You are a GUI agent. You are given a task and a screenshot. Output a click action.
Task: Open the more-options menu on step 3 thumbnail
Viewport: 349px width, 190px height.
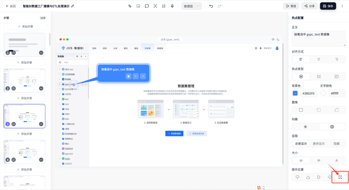point(41,124)
